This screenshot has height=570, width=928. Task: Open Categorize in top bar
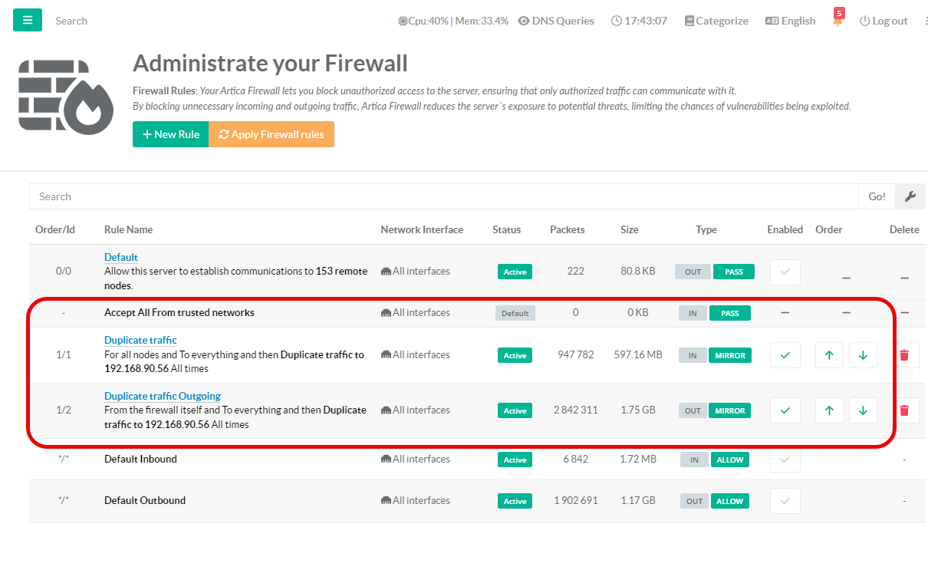point(716,21)
